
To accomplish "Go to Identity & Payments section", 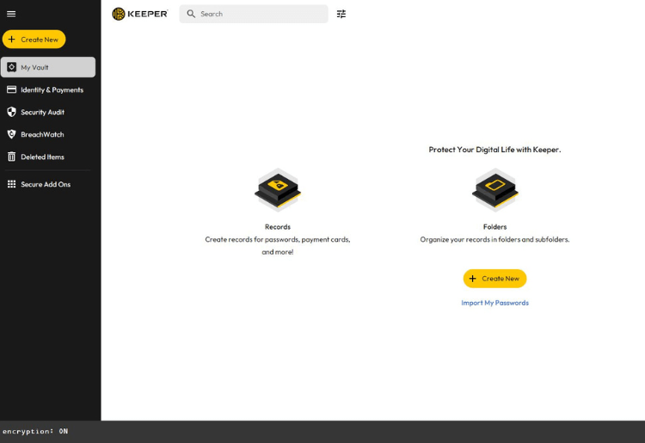I will [52, 89].
